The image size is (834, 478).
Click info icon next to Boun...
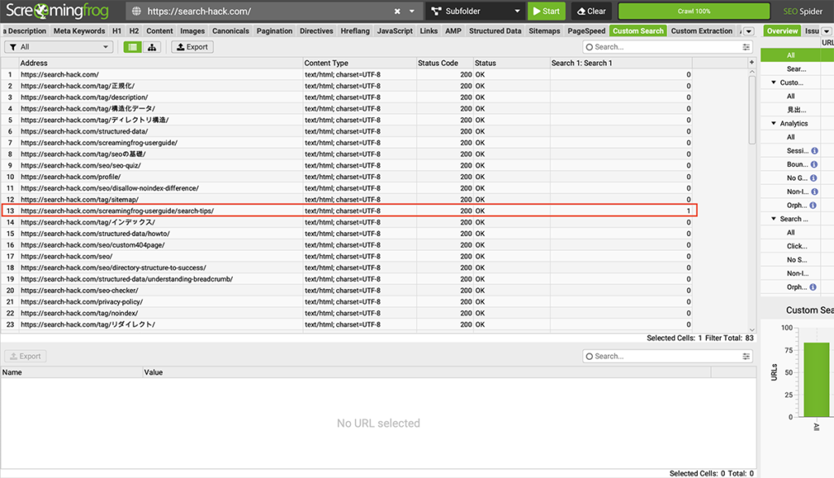point(814,164)
